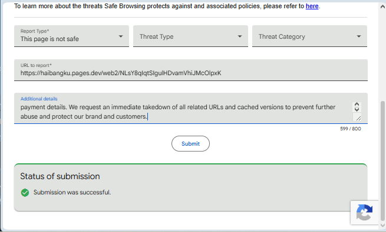The image size is (386, 232).
Task: Open the Safe Browsing policies 'here' link
Action: pyautogui.click(x=312, y=6)
